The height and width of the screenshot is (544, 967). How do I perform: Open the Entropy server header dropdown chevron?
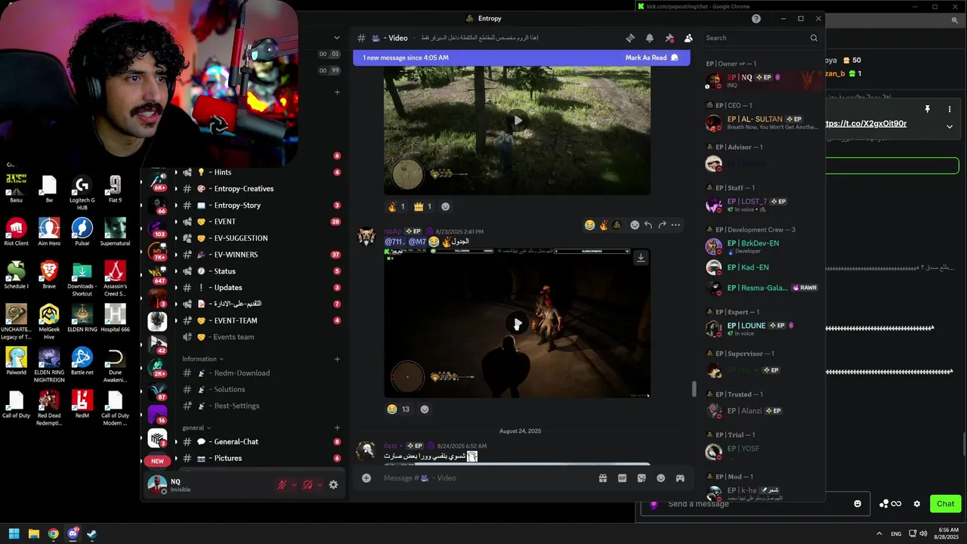point(337,38)
